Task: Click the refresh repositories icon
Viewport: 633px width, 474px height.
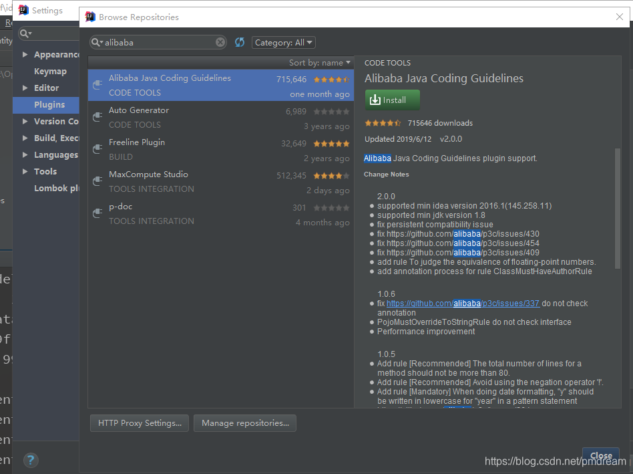Action: tap(240, 42)
